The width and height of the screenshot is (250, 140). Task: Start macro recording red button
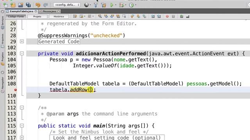point(167,16)
